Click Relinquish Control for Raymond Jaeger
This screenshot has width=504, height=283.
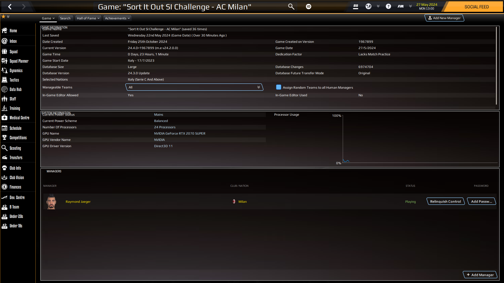[445, 201]
